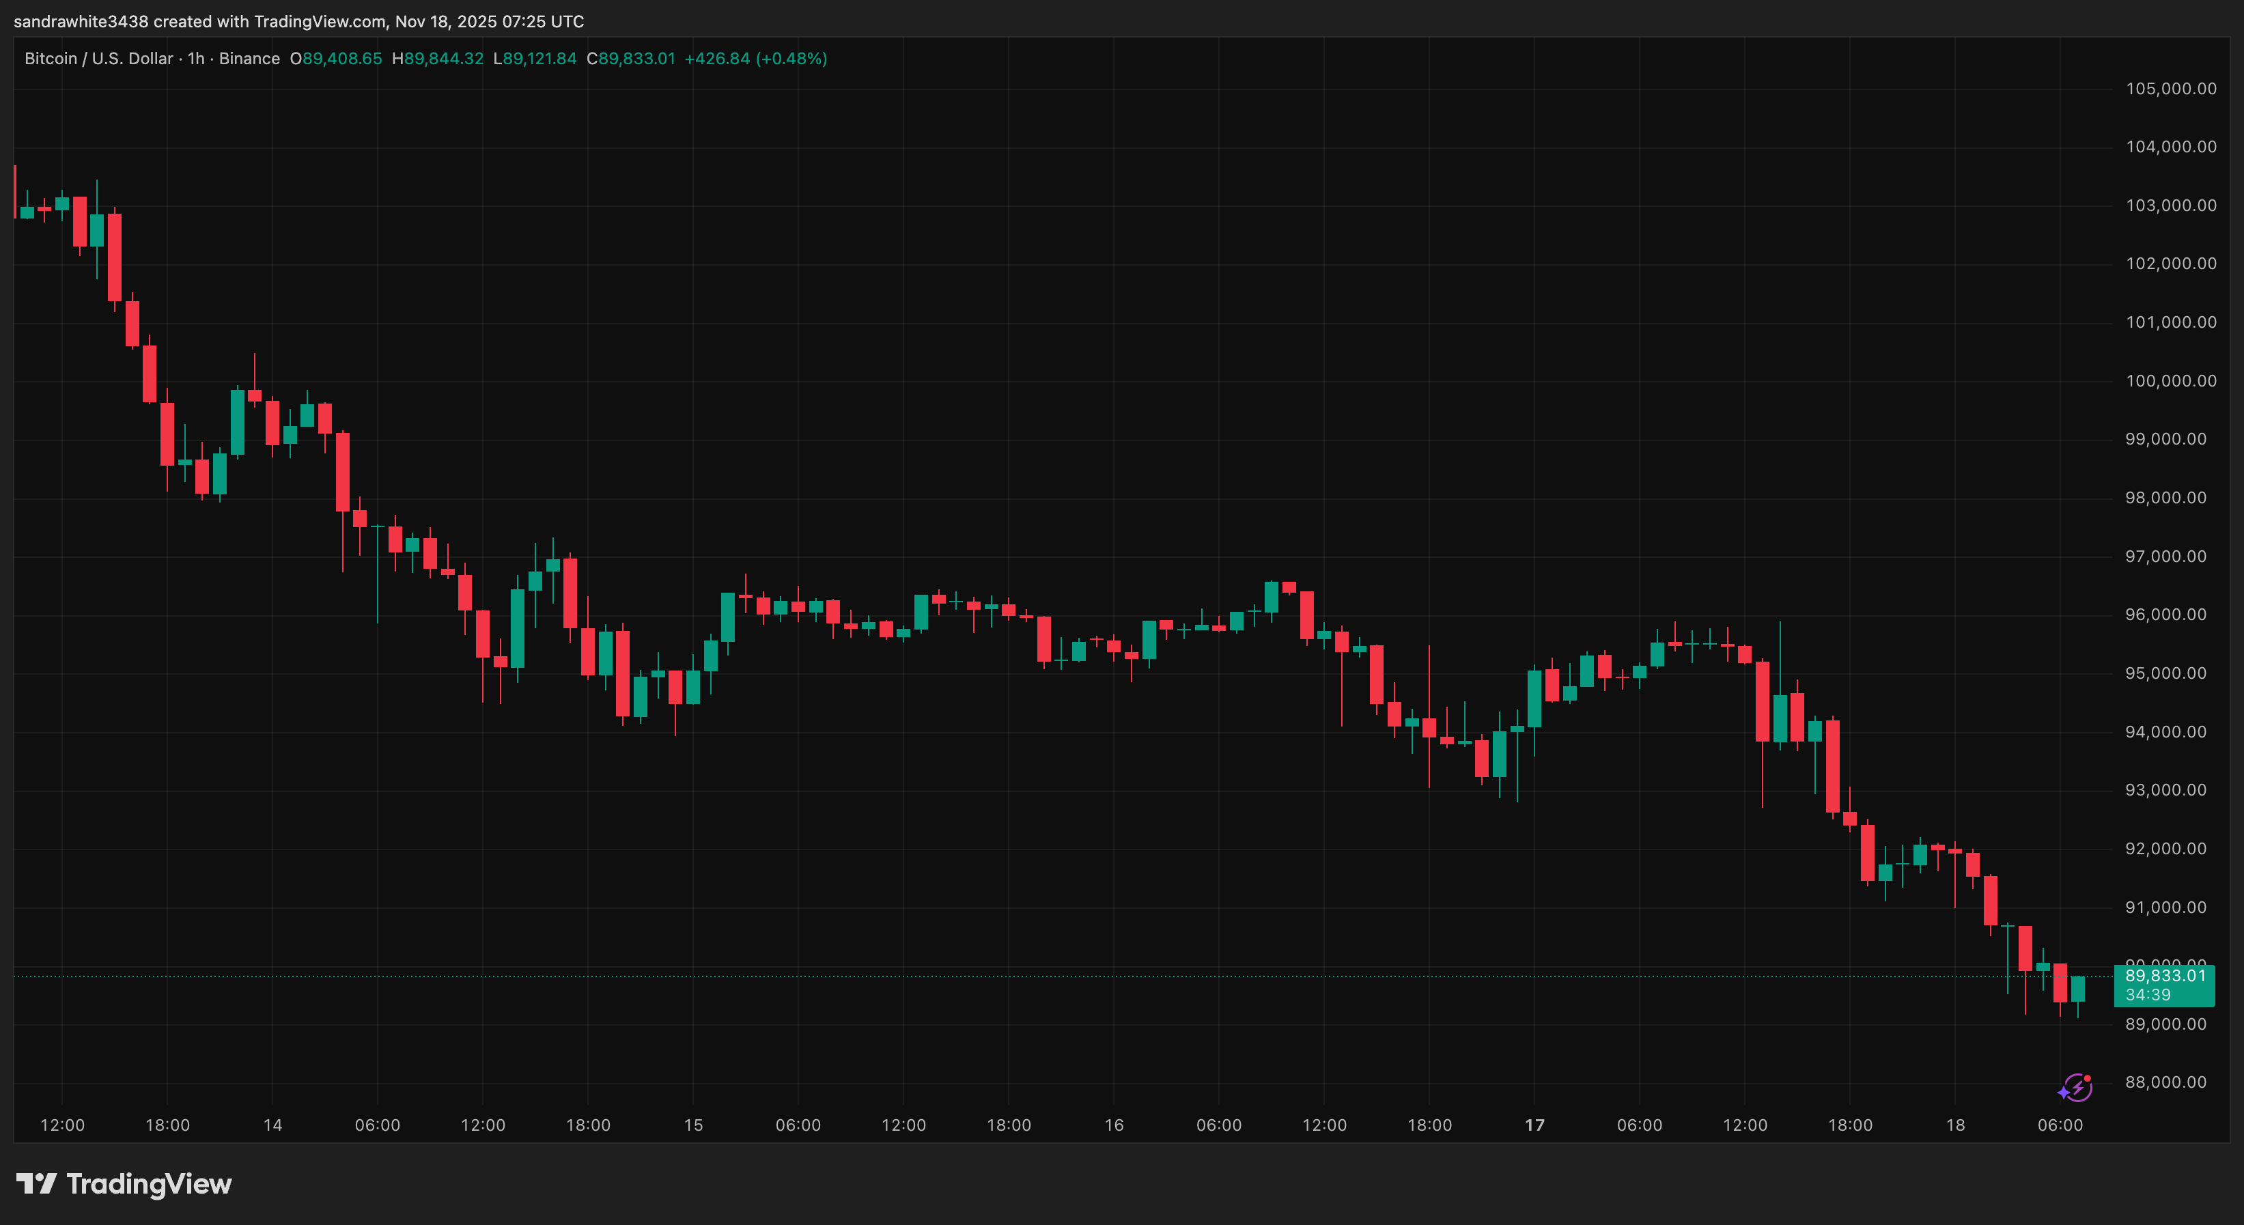This screenshot has width=2244, height=1225.
Task: Click the red notification dot on the AI icon
Action: 2088,1080
